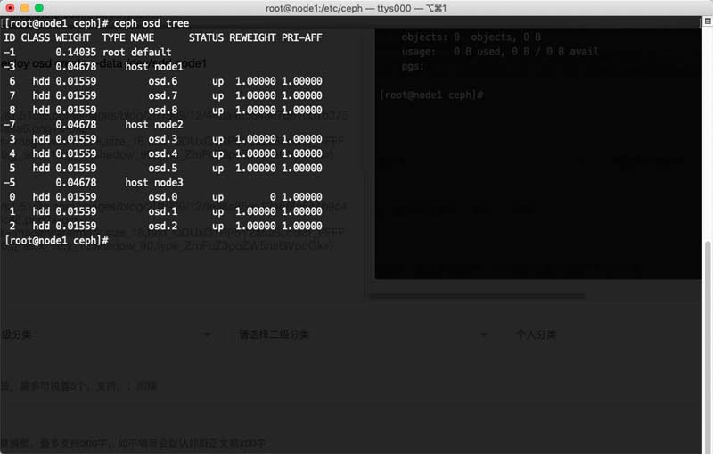Click the ID '-7' of host node2
Viewport: 713px width, 454px height.
coord(10,125)
